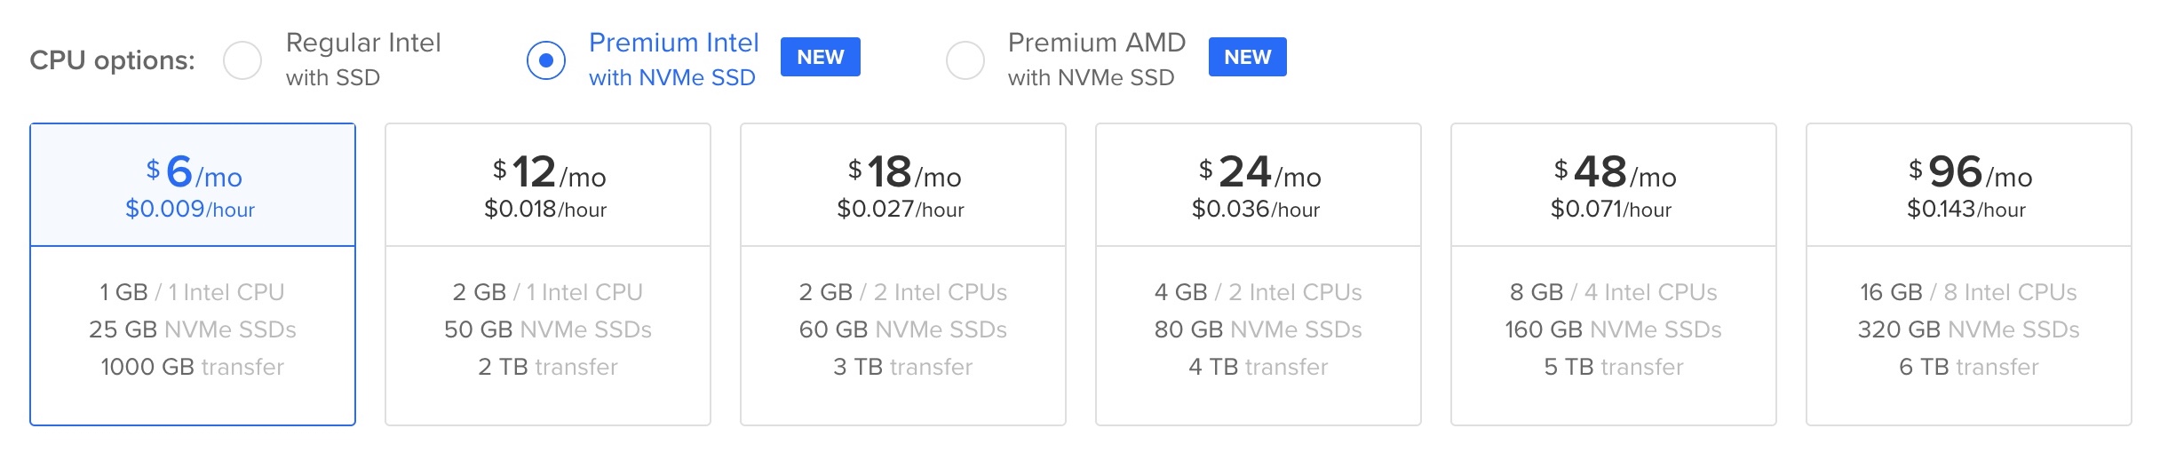Screen dimensions: 2160x476
Task: Click the 60 GB NVMe SSDs line
Action: tap(903, 329)
